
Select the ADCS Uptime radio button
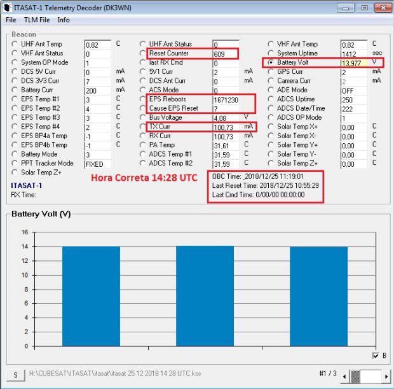click(271, 99)
